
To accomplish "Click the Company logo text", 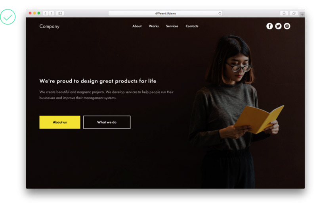I will [49, 26].
